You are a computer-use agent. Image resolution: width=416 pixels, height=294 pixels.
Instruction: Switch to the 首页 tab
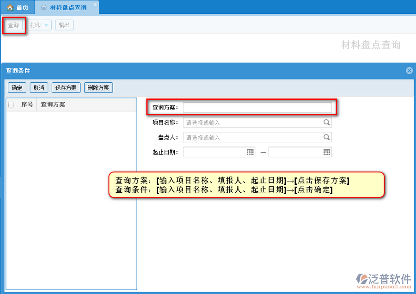pyautogui.click(x=18, y=7)
